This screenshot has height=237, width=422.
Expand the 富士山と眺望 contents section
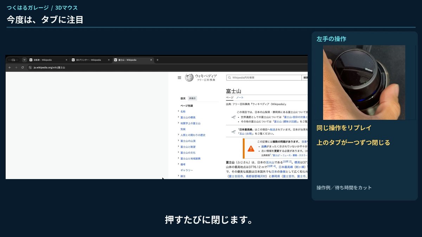click(179, 147)
